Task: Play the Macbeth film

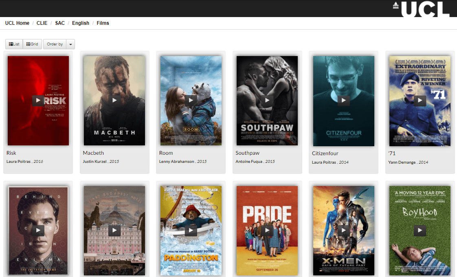Action: pos(114,101)
